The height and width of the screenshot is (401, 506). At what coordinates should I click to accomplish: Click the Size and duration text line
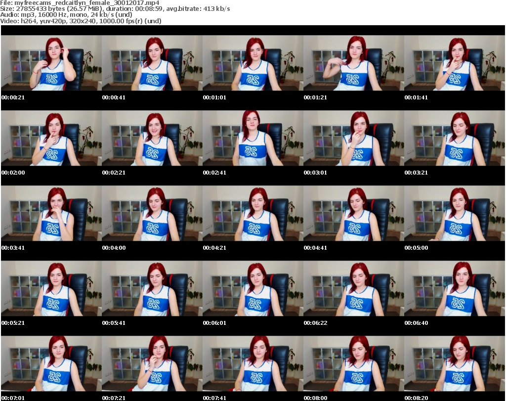point(115,9)
